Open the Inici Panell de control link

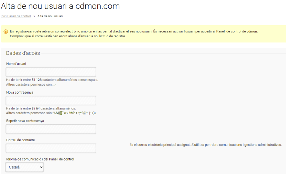pyautogui.click(x=16, y=16)
